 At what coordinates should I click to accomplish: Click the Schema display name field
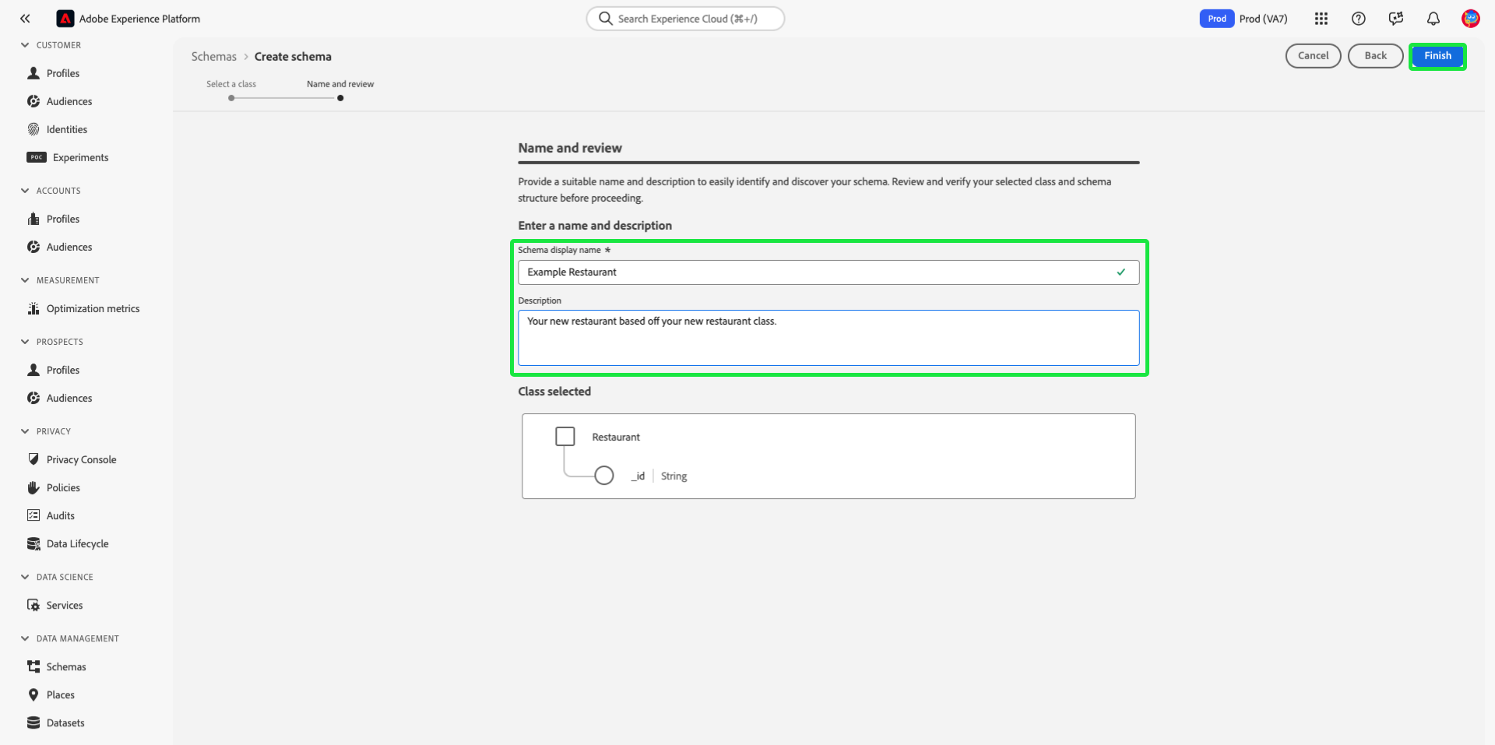(x=818, y=272)
